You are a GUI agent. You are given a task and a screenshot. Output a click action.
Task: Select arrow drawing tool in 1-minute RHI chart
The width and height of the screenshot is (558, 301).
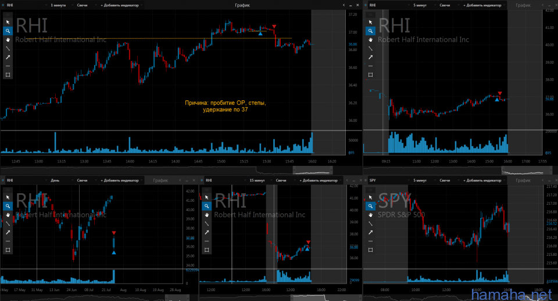click(x=8, y=57)
